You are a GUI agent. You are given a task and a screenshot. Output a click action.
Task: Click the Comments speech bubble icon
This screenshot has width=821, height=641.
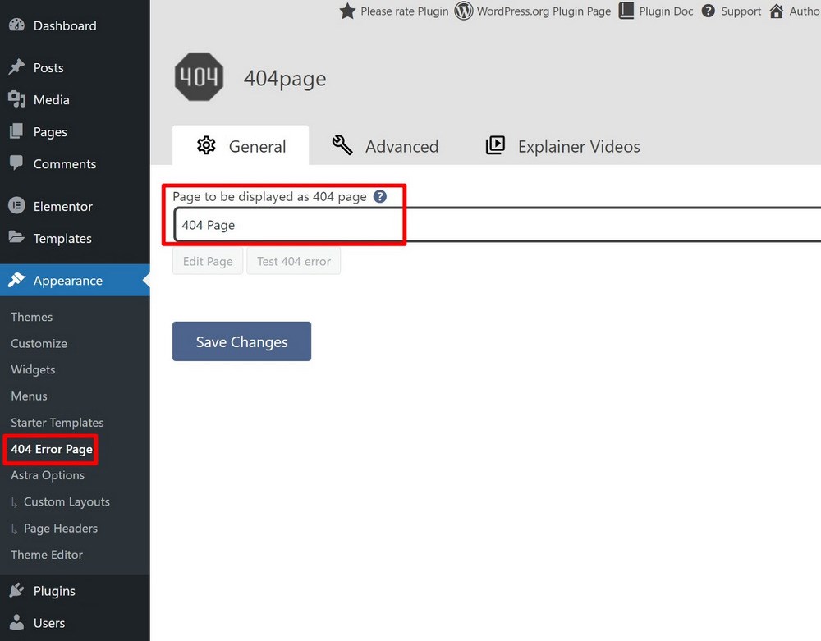click(16, 163)
